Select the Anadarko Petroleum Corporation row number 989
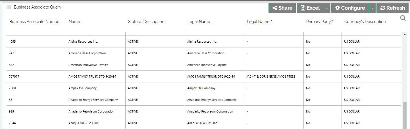 [x=11, y=111]
